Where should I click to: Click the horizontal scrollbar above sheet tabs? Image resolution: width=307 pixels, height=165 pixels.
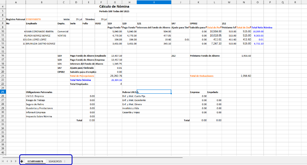92,157
